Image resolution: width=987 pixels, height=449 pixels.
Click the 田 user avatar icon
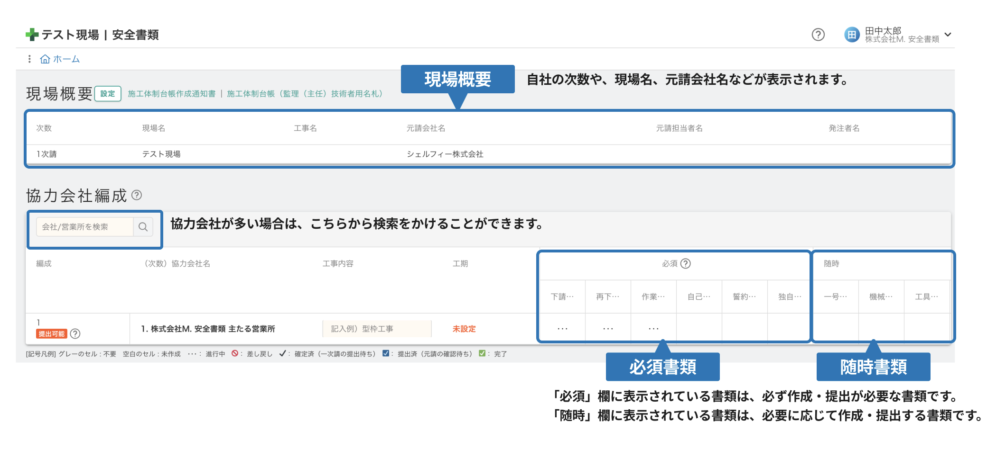pyautogui.click(x=852, y=35)
